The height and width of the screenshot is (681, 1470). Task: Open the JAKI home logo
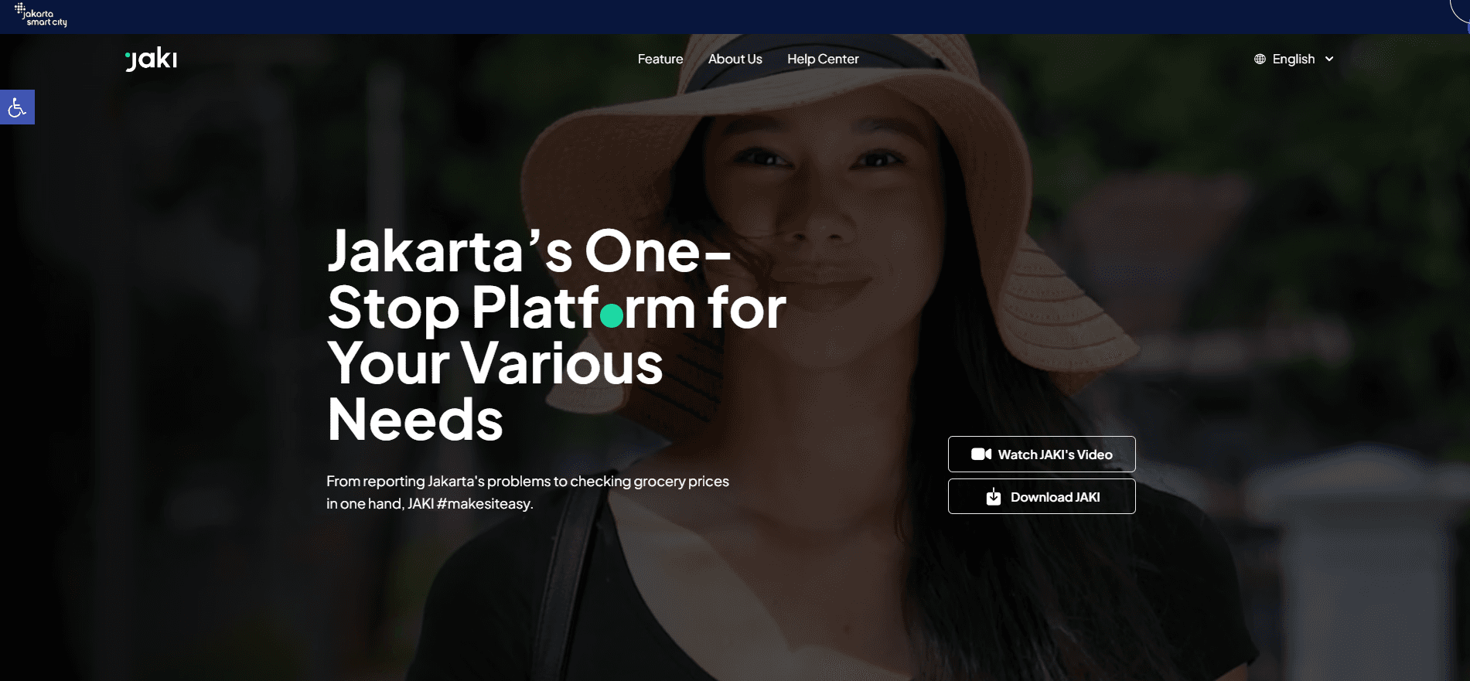(x=152, y=59)
